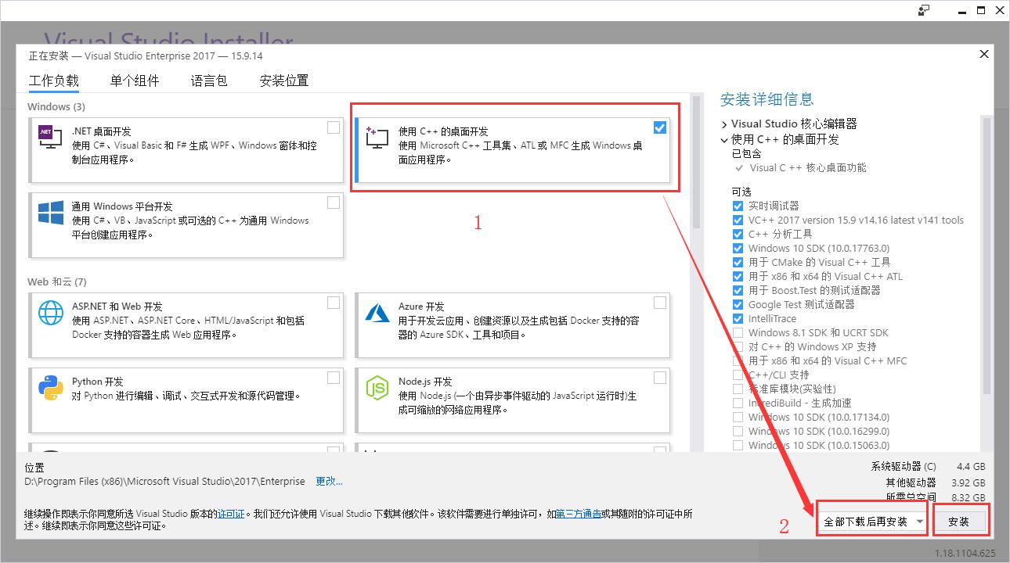This screenshot has height=563, width=1010.
Task: Switch to the 单个组件 tab
Action: click(x=135, y=81)
